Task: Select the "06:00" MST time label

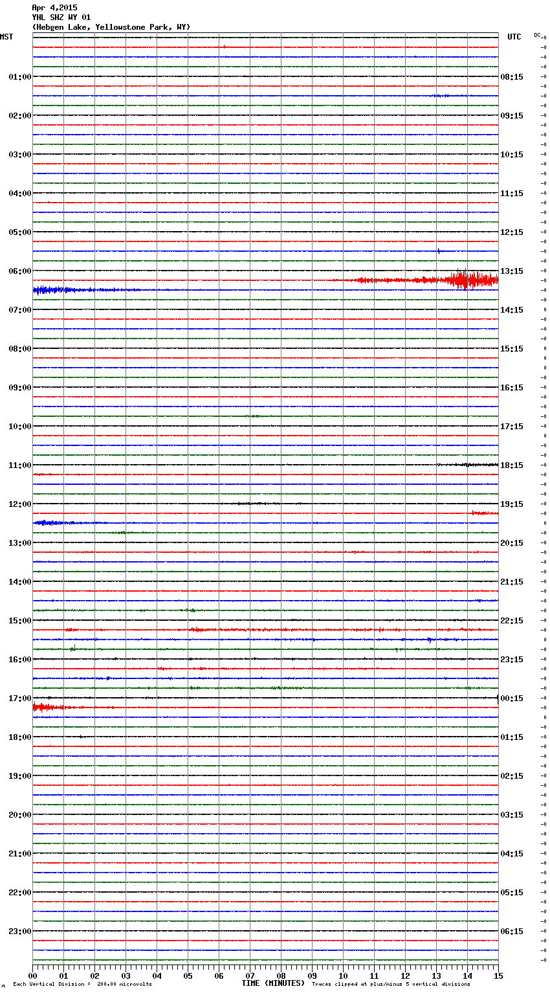Action: click(20, 271)
